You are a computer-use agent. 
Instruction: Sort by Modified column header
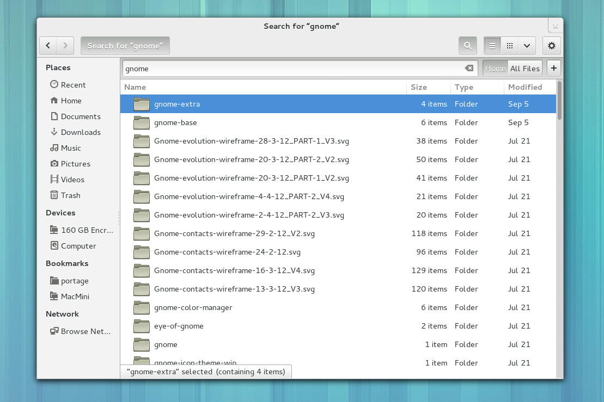530,87
